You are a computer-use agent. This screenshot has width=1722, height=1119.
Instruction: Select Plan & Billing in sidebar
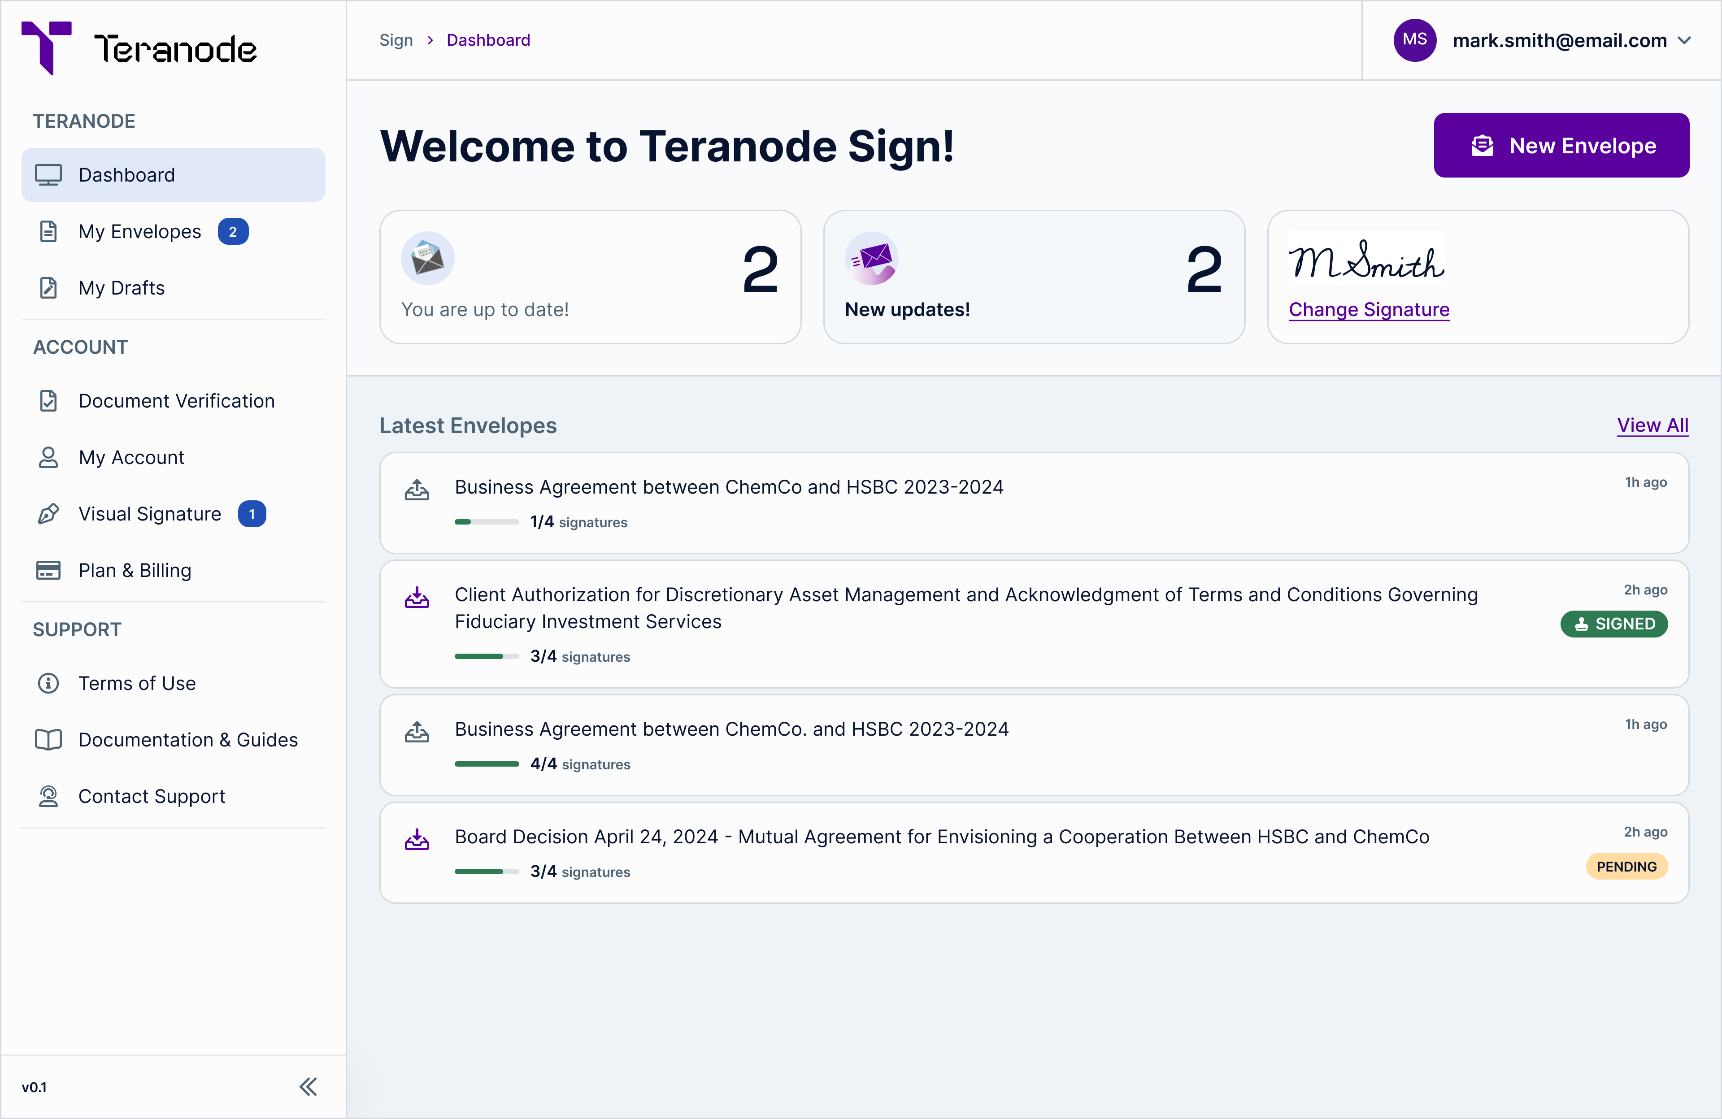135,570
